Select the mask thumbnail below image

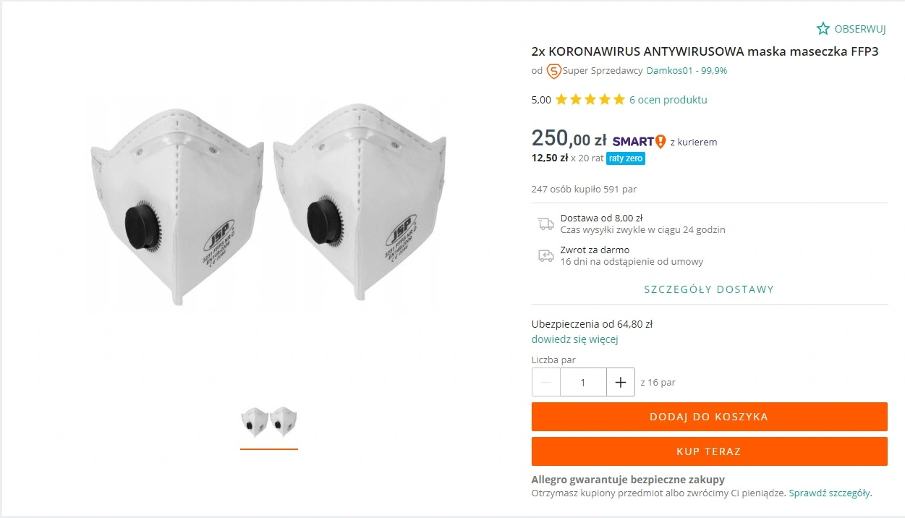269,423
